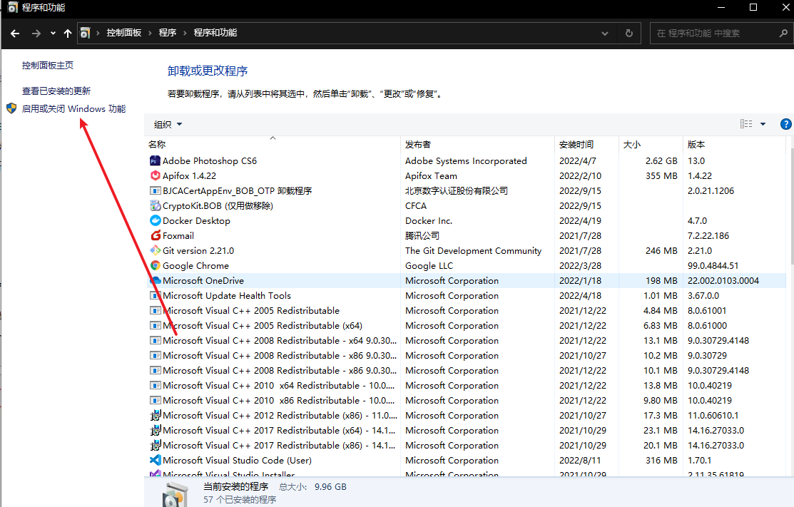Image resolution: width=794 pixels, height=507 pixels.
Task: Sort by the 大小 column header
Action: coord(650,145)
